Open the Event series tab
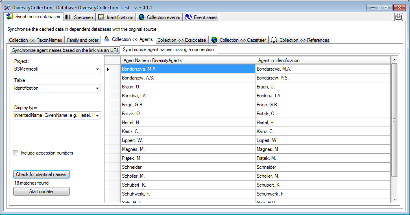This screenshot has height=215, width=410. click(x=201, y=17)
